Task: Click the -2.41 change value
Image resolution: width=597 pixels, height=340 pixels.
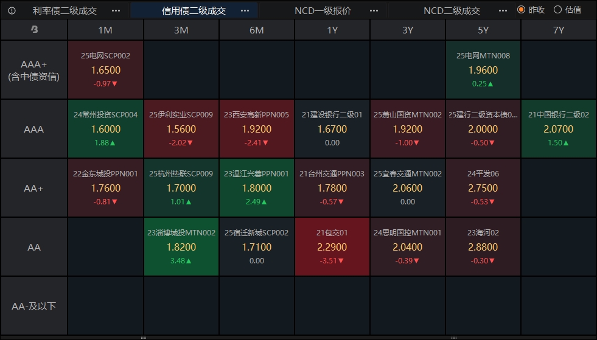Action: click(x=253, y=143)
